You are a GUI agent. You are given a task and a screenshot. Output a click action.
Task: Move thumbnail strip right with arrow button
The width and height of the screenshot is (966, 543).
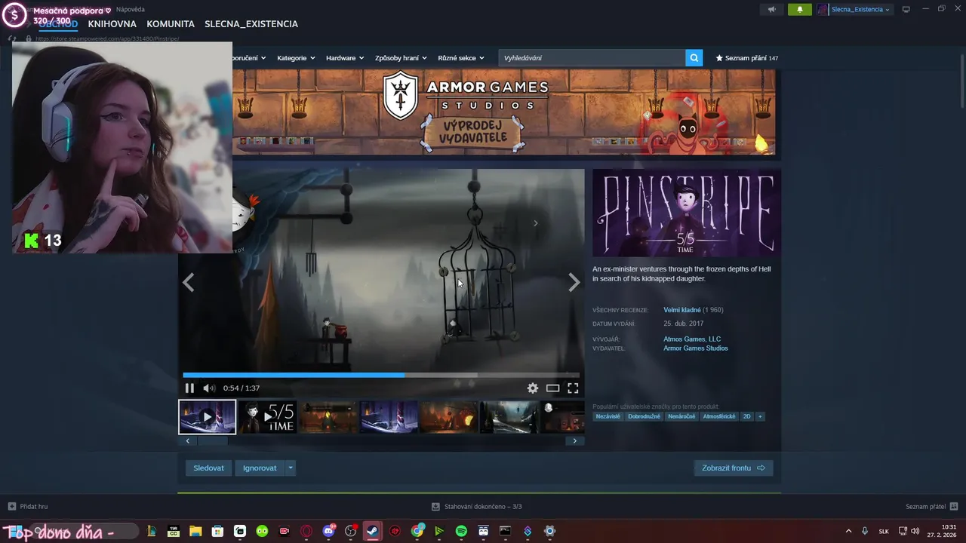[x=574, y=441]
